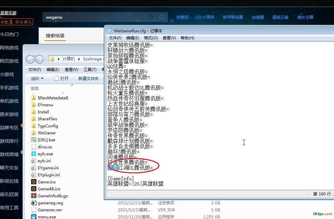Click the [GameInfo] section line in Notepad
The width and height of the screenshot is (334, 219).
click(x=121, y=178)
